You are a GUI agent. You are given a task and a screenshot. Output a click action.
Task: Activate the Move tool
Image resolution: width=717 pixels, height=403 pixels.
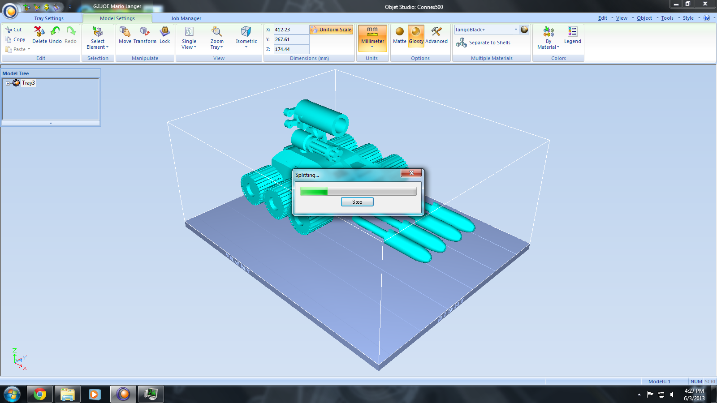[x=125, y=35]
